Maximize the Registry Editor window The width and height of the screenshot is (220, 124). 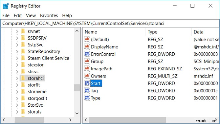click(192, 6)
